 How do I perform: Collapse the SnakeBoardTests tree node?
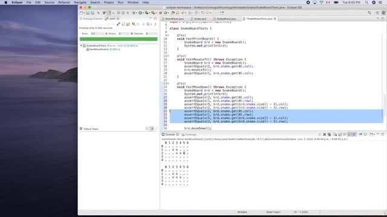pyautogui.click(x=81, y=46)
